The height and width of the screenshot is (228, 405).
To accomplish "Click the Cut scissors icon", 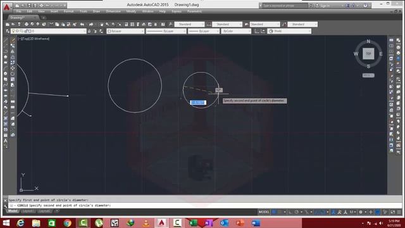I will (x=51, y=24).
